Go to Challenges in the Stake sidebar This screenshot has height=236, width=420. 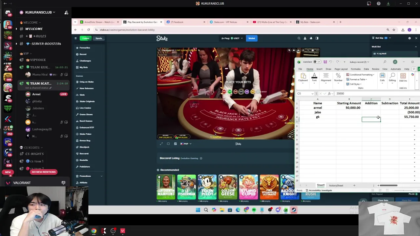pyautogui.click(x=85, y=61)
